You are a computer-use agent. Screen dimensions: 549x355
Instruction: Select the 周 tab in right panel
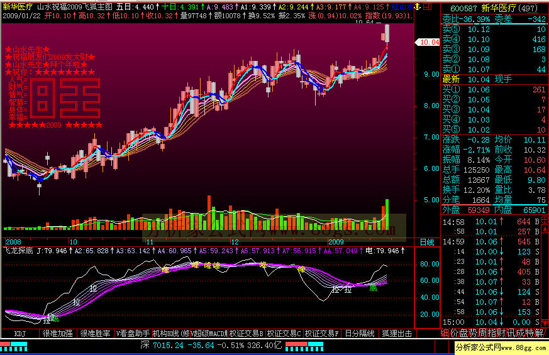(x=482, y=333)
